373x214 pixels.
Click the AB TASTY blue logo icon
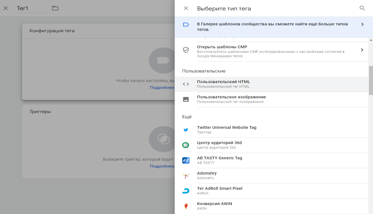click(186, 160)
